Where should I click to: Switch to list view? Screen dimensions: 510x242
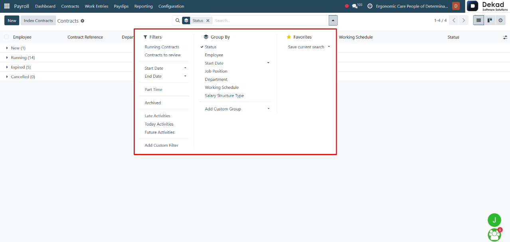tap(478, 20)
